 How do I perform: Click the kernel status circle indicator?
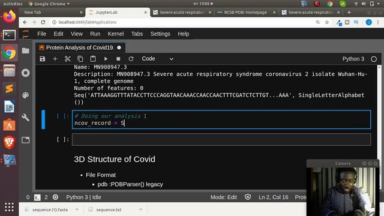374,59
